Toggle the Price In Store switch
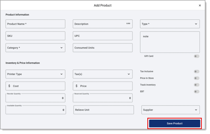The width and height of the screenshot is (210, 134). tap(196, 78)
